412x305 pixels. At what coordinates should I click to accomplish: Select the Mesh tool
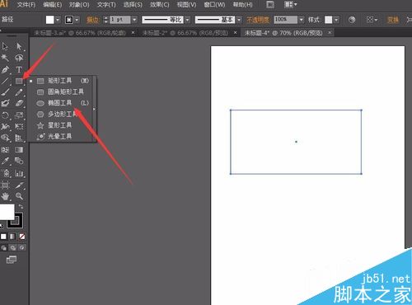click(5, 150)
